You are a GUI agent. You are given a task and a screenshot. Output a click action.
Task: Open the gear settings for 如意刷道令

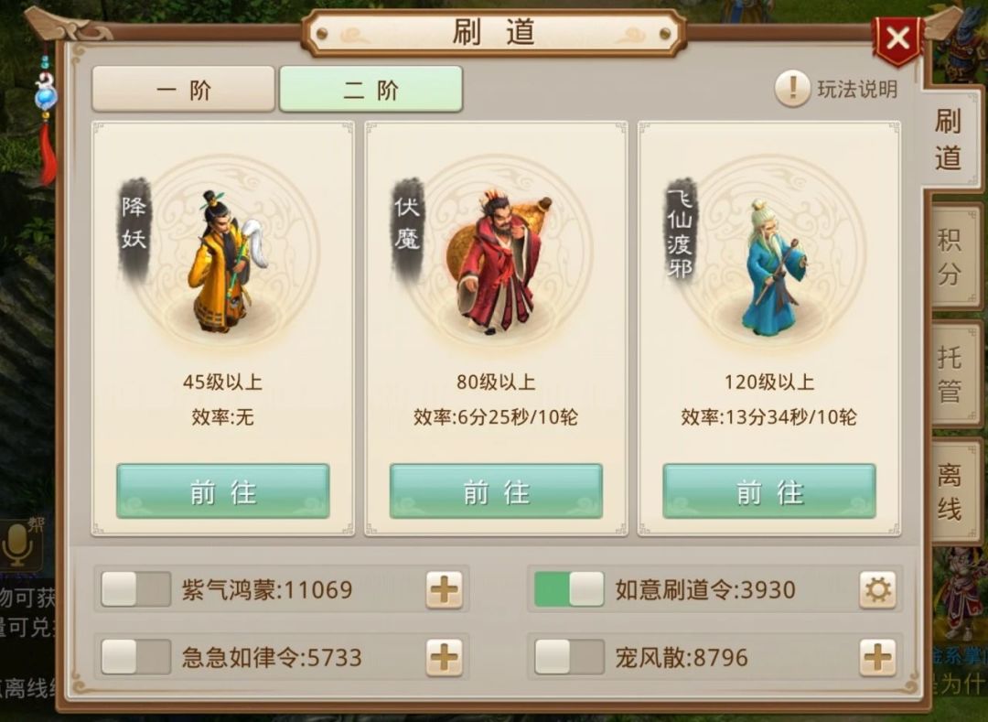click(877, 590)
